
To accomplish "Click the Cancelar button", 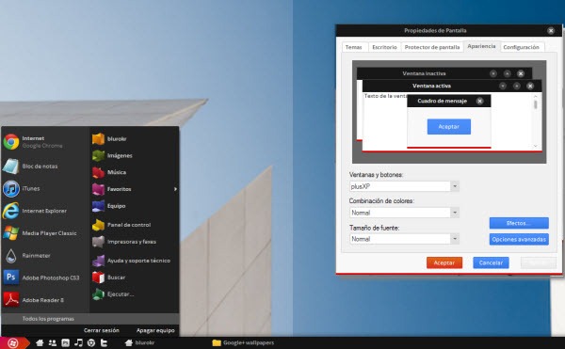I will (491, 262).
